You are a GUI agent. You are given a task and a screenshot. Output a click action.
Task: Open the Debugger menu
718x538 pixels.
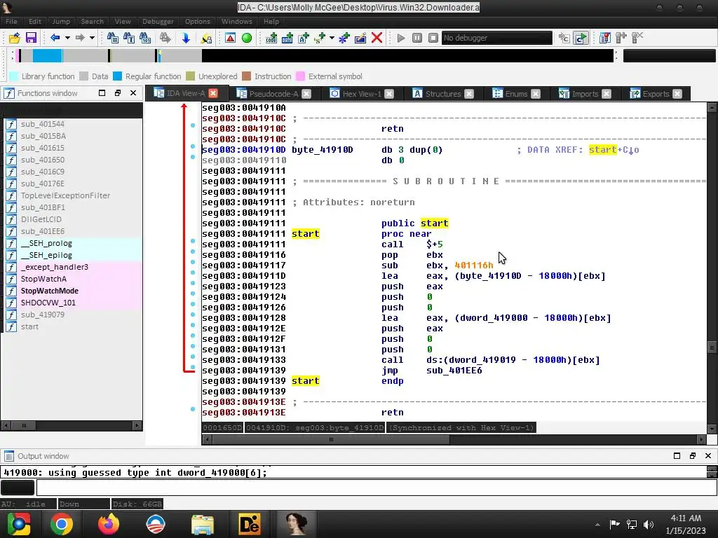[158, 22]
